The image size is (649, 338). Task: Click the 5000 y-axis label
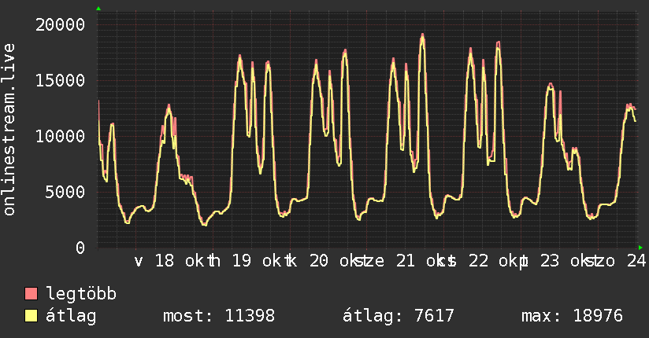pyautogui.click(x=65, y=192)
